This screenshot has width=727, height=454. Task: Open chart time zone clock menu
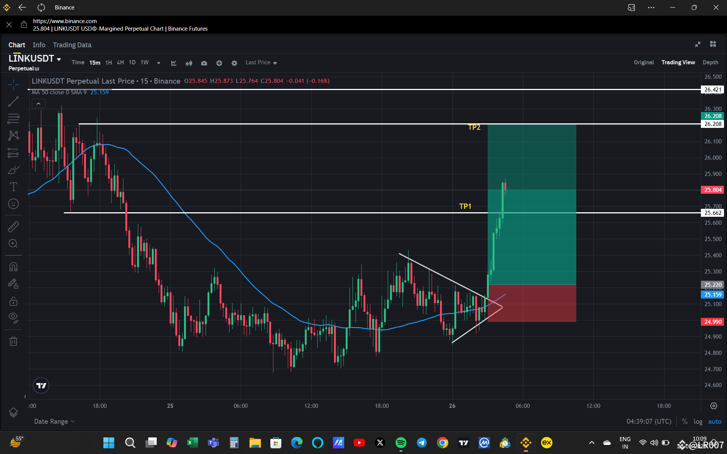(649, 421)
